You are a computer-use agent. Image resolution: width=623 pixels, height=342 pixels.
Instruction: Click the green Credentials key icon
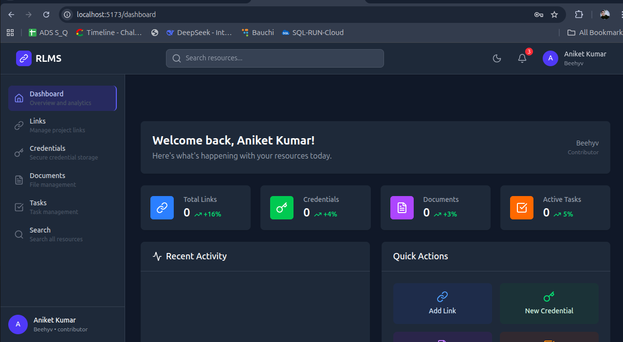point(282,208)
